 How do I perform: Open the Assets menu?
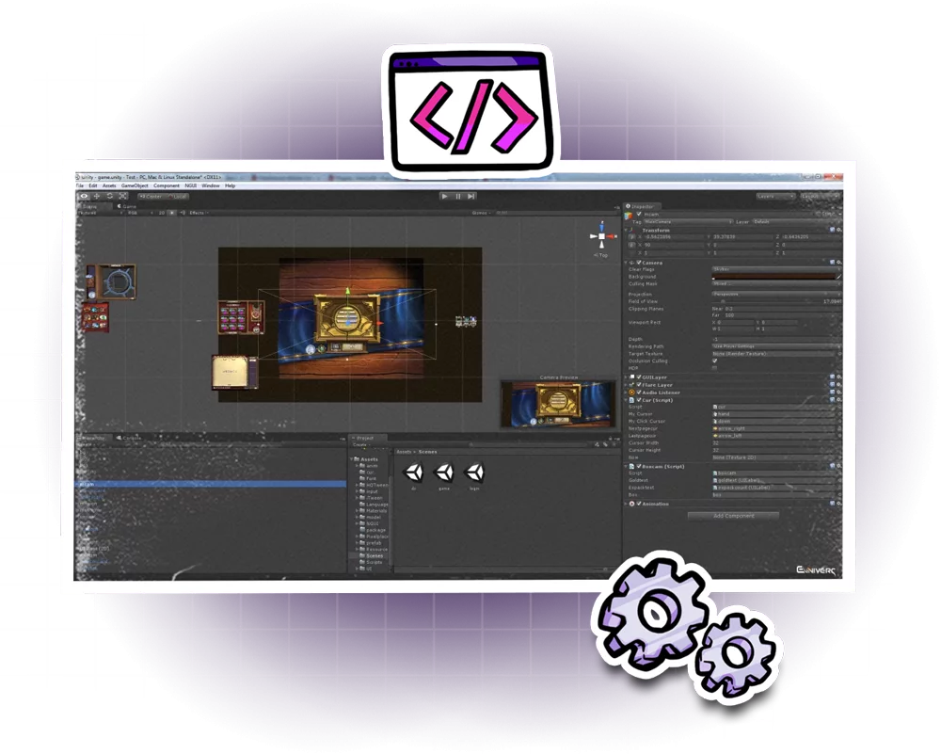point(109,186)
